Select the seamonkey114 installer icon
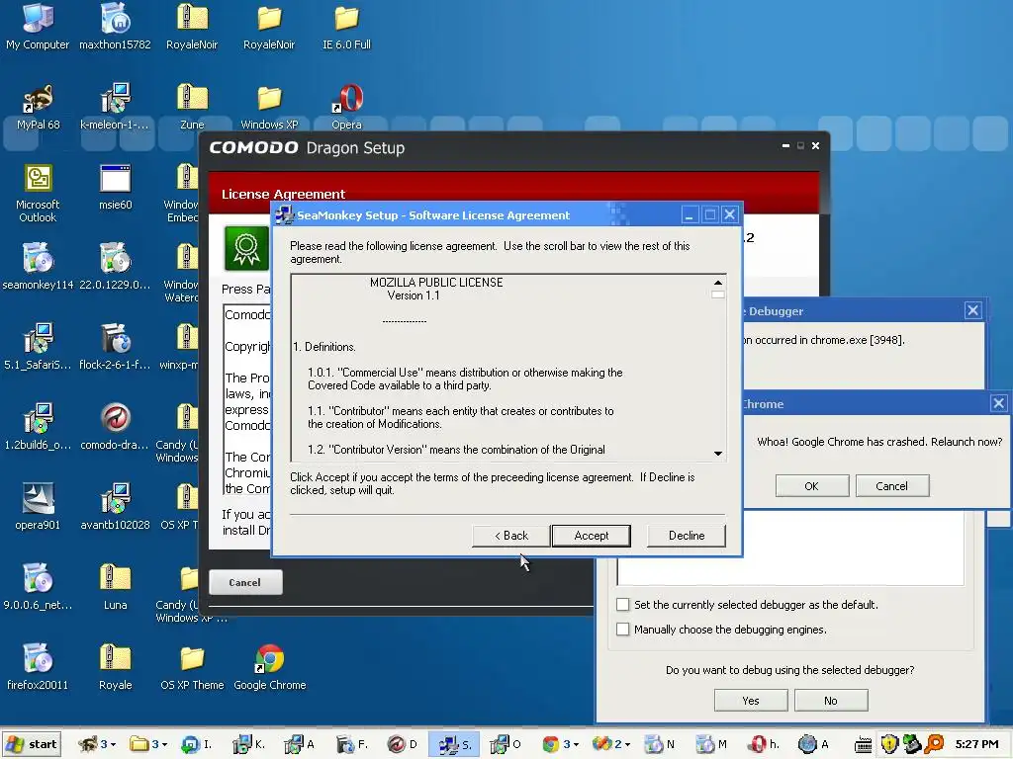 coord(38,266)
